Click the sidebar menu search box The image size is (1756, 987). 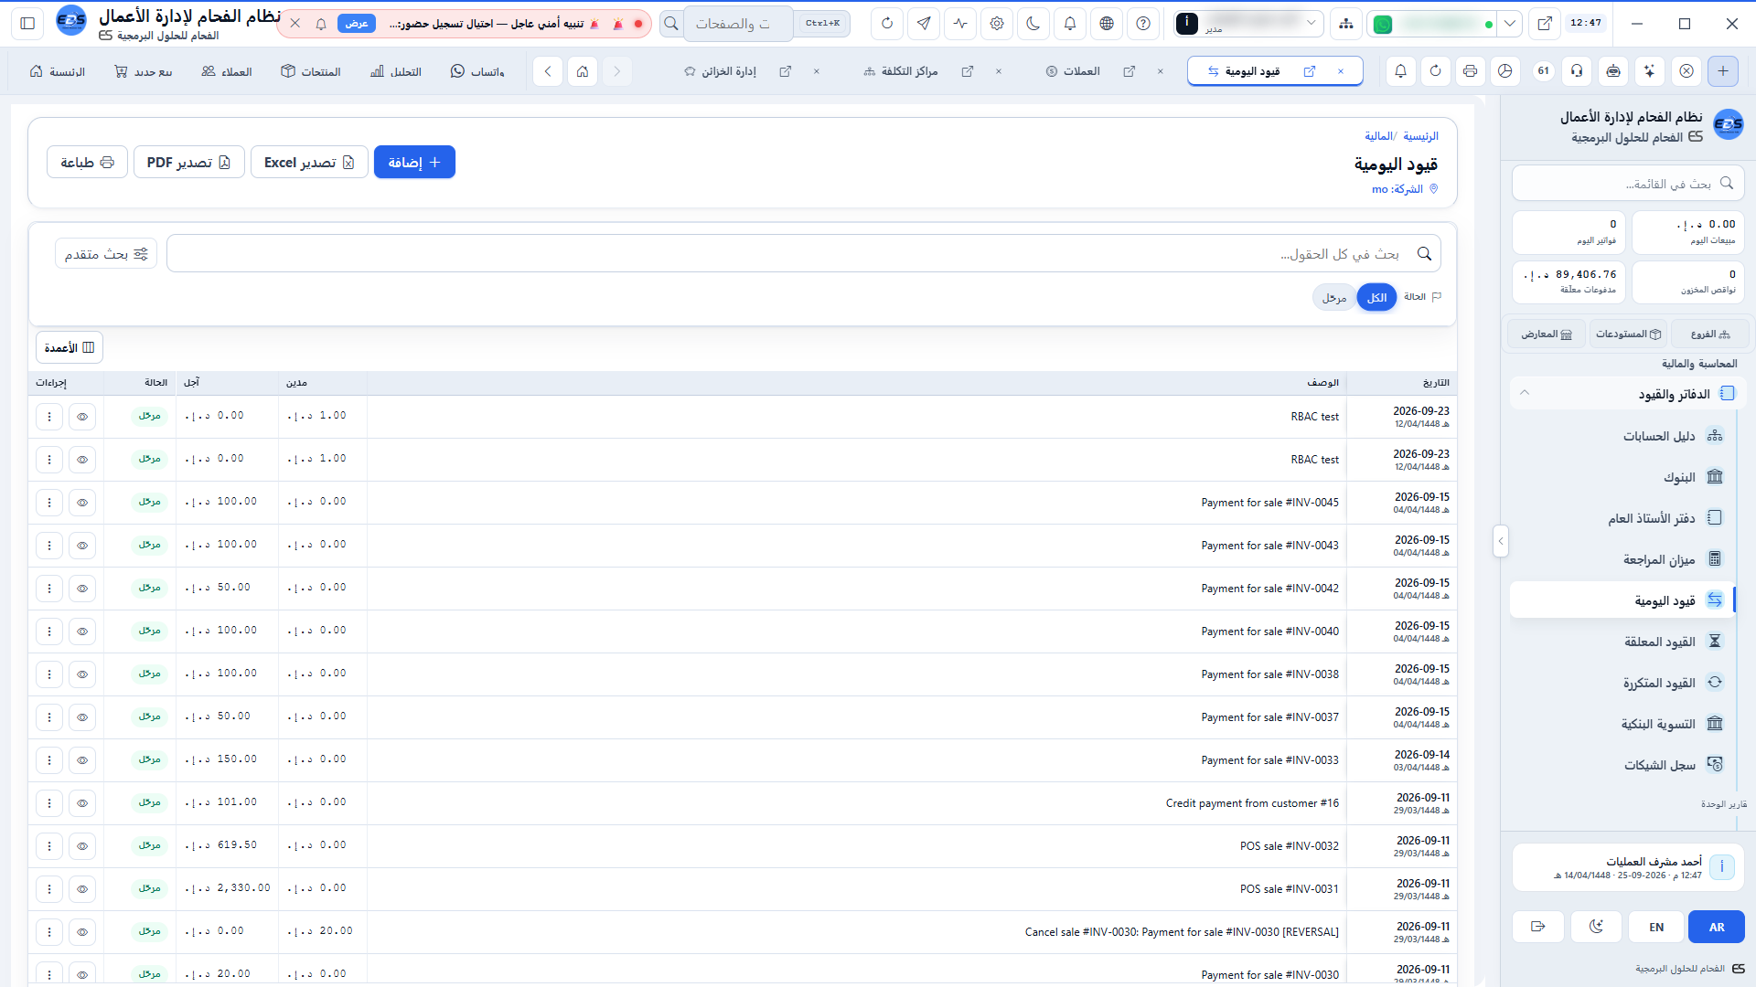tap(1628, 184)
